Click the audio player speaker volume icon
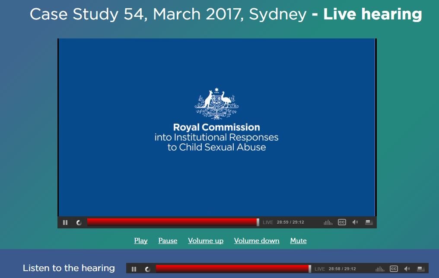The height and width of the screenshot is (278, 439). (x=407, y=269)
